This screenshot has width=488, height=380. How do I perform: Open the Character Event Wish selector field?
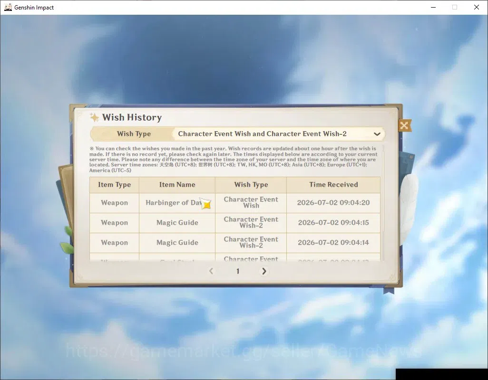(278, 134)
